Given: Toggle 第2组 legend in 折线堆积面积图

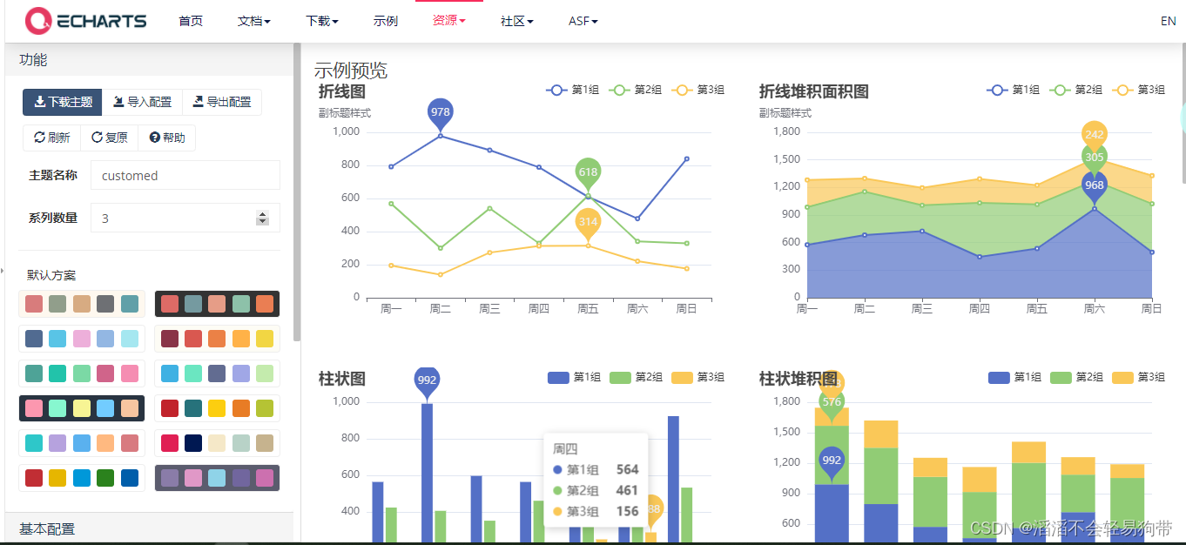Looking at the screenshot, I should (x=1075, y=90).
